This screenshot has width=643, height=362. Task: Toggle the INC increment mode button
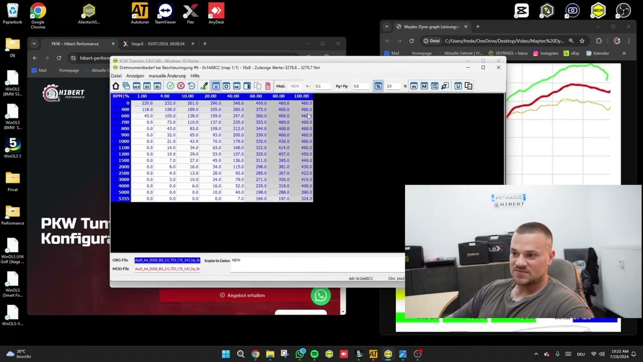pos(237,86)
